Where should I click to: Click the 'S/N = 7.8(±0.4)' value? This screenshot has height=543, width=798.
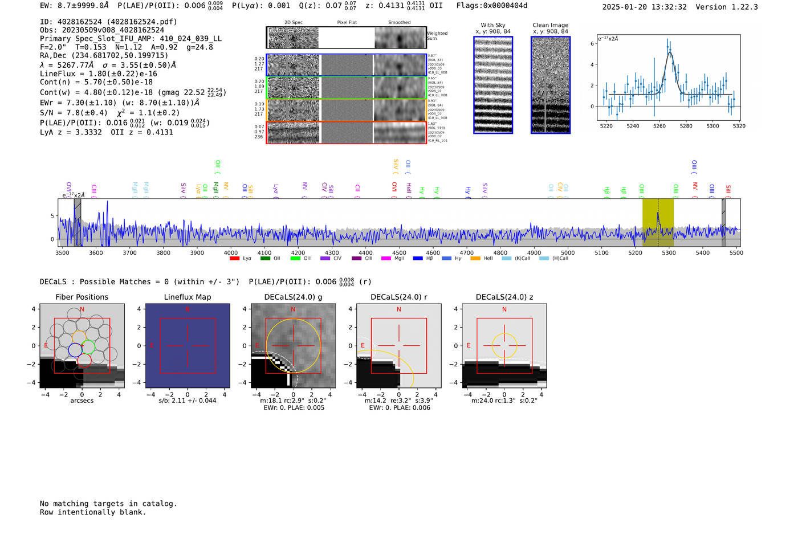tap(74, 113)
